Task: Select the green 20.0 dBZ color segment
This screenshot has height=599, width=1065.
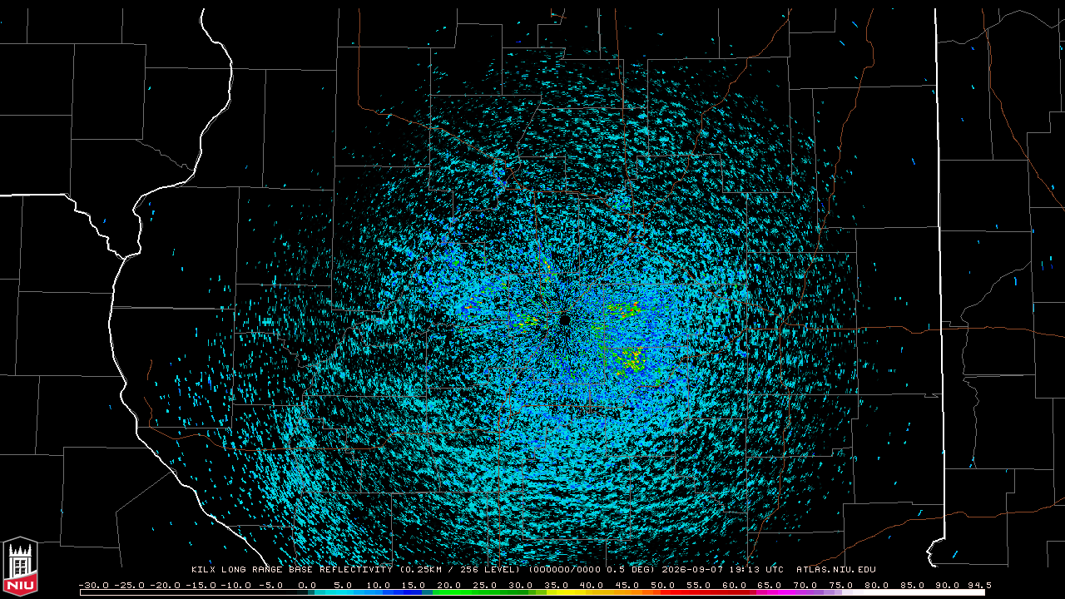Action: (450, 592)
